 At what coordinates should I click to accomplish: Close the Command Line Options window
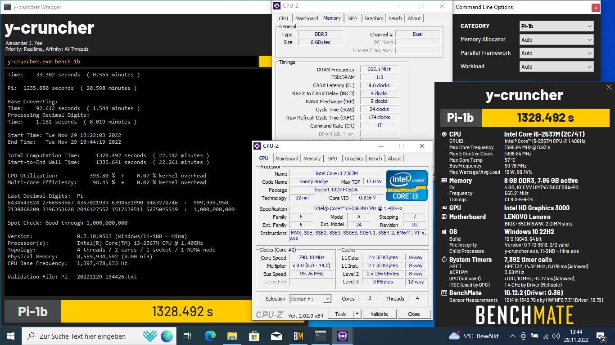pyautogui.click(x=596, y=7)
